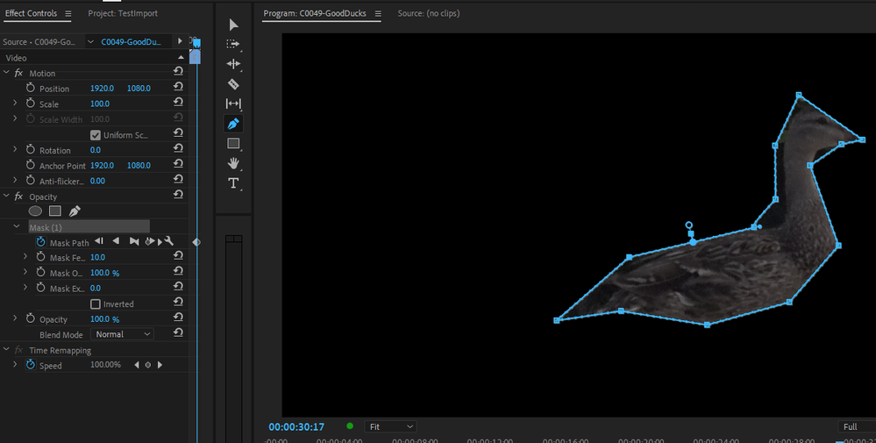
Task: Reset the Motion effect
Action: [x=178, y=71]
